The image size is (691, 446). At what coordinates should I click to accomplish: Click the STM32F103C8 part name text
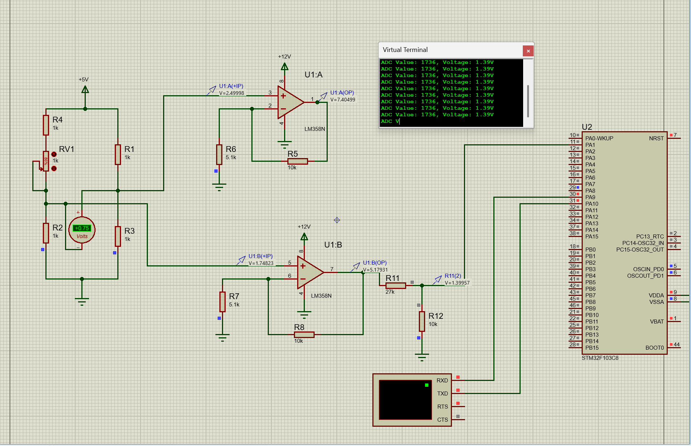point(600,358)
